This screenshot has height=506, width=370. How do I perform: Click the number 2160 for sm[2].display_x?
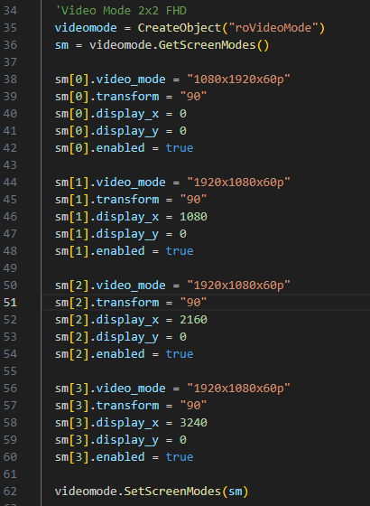(193, 320)
